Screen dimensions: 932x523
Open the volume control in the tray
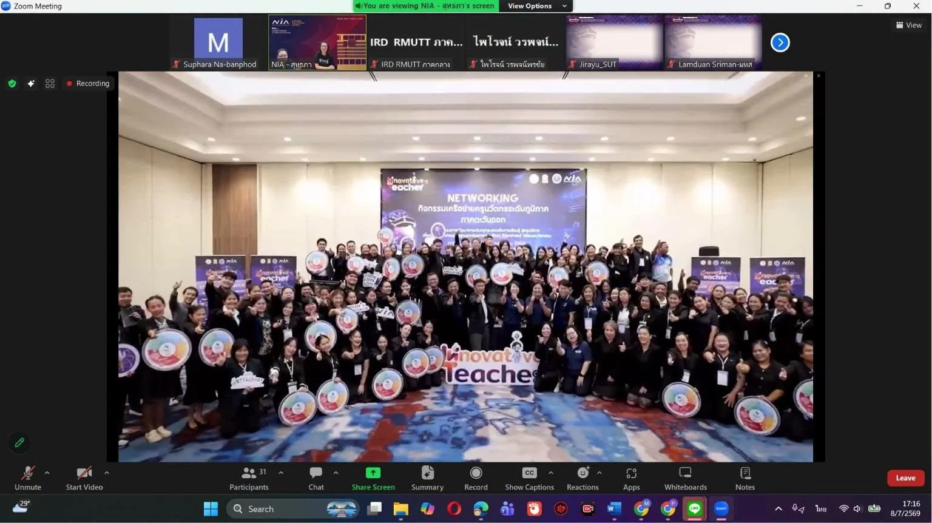tap(857, 508)
